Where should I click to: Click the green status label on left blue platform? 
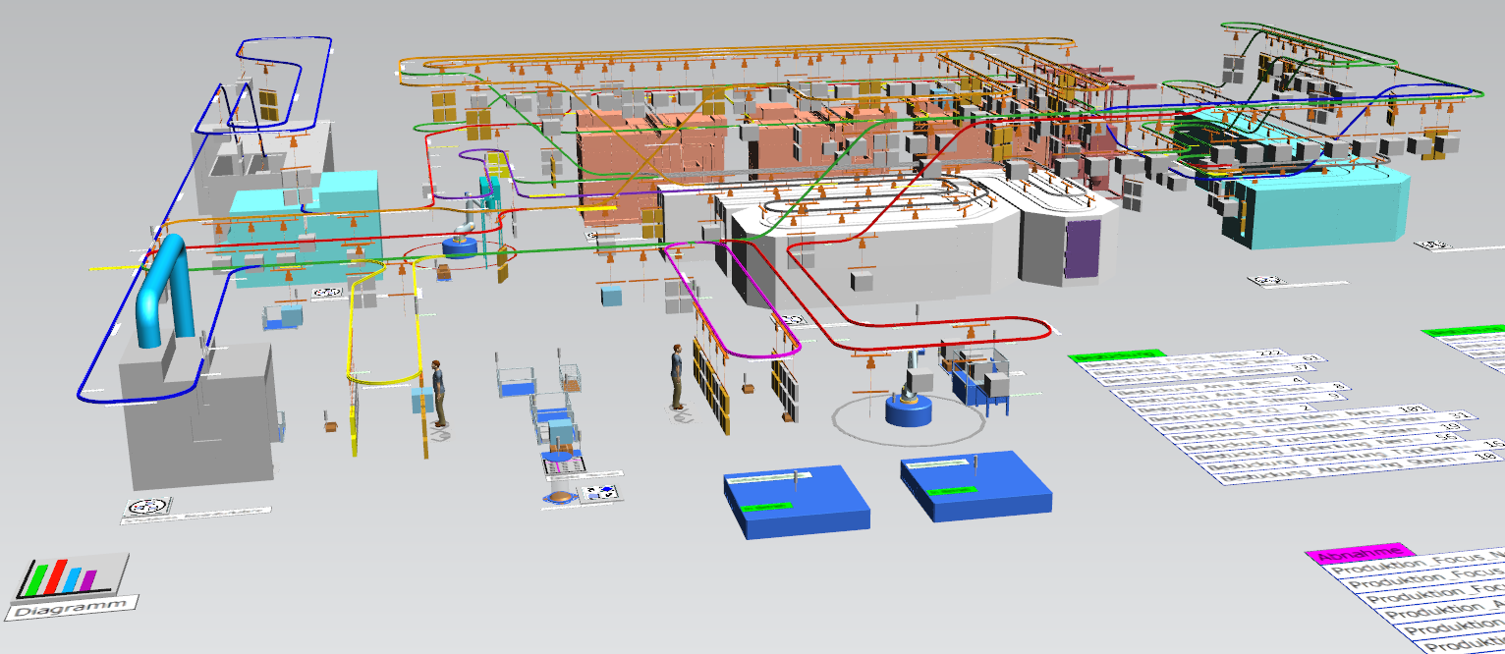click(x=765, y=506)
